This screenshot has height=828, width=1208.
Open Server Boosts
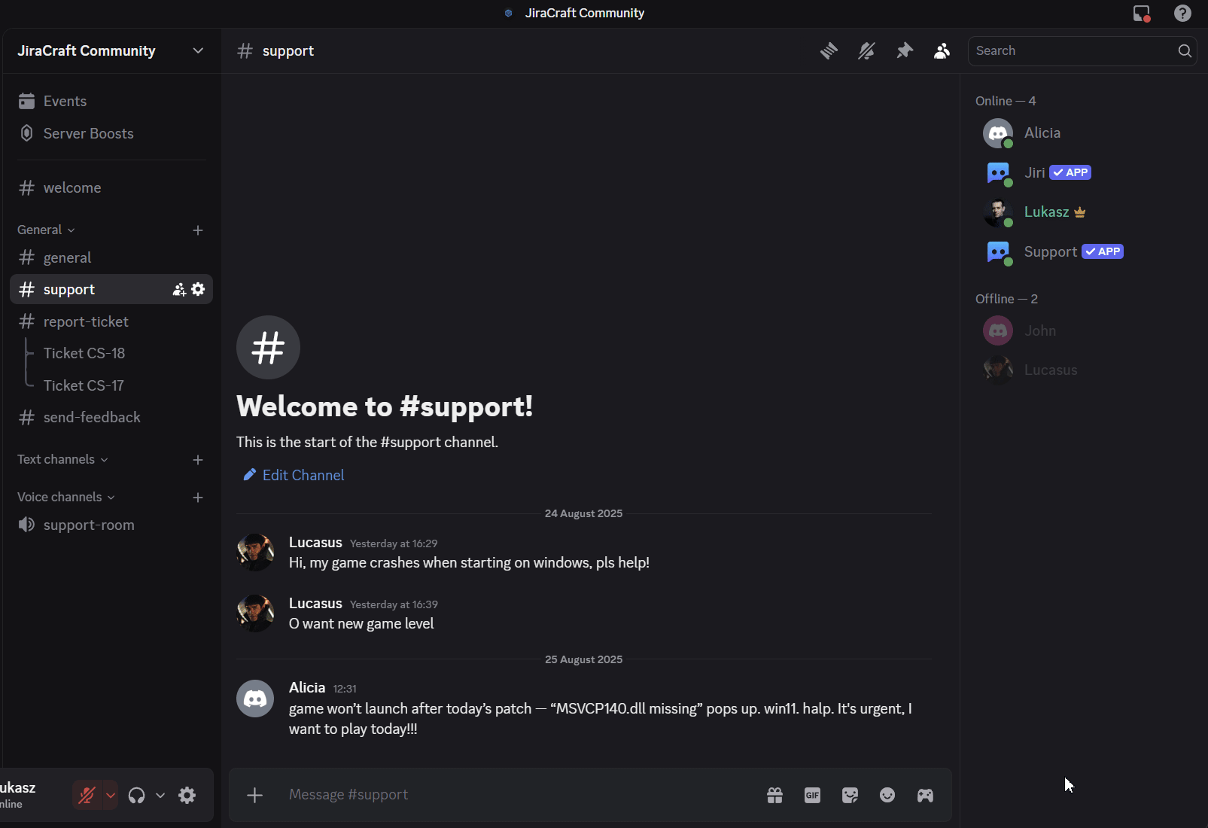(x=111, y=133)
